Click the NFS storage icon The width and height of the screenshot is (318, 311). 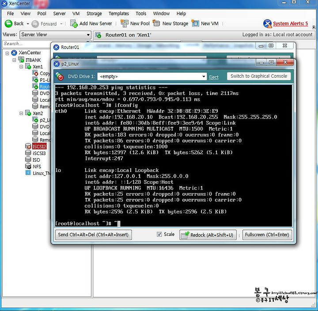pyautogui.click(x=28, y=166)
